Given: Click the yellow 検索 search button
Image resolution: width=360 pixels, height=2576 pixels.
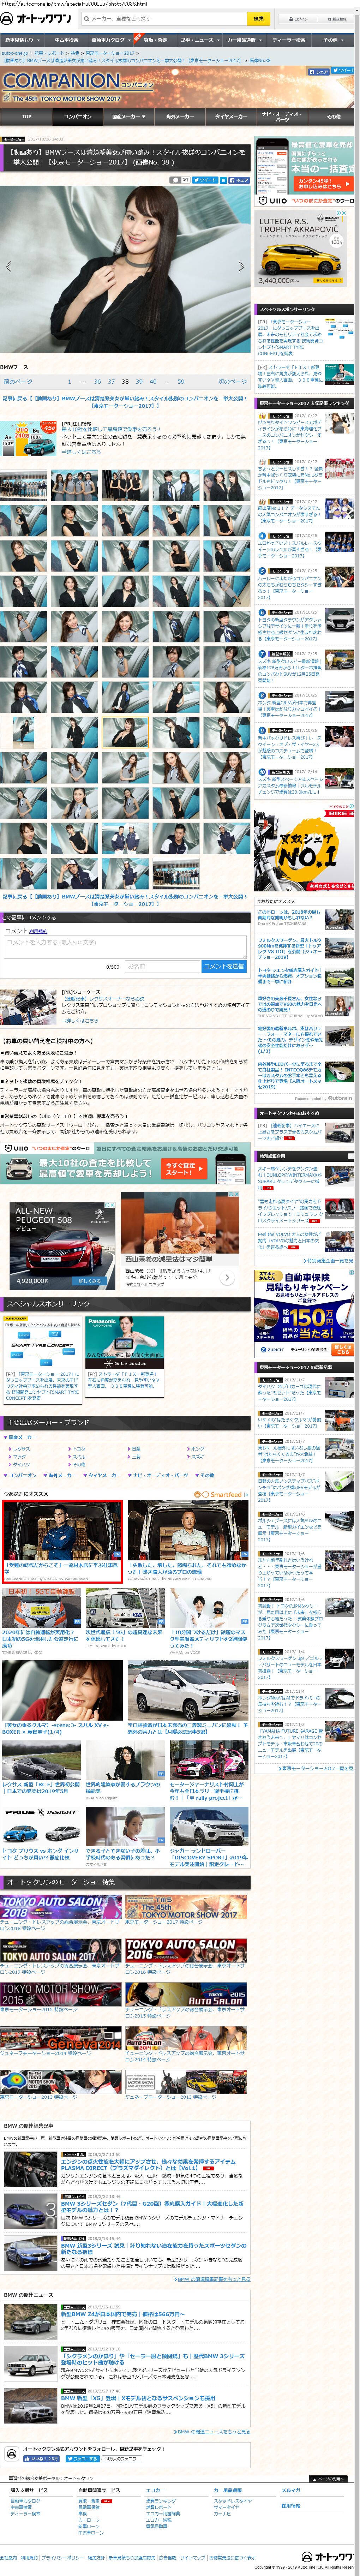Looking at the screenshot, I should pos(259,19).
